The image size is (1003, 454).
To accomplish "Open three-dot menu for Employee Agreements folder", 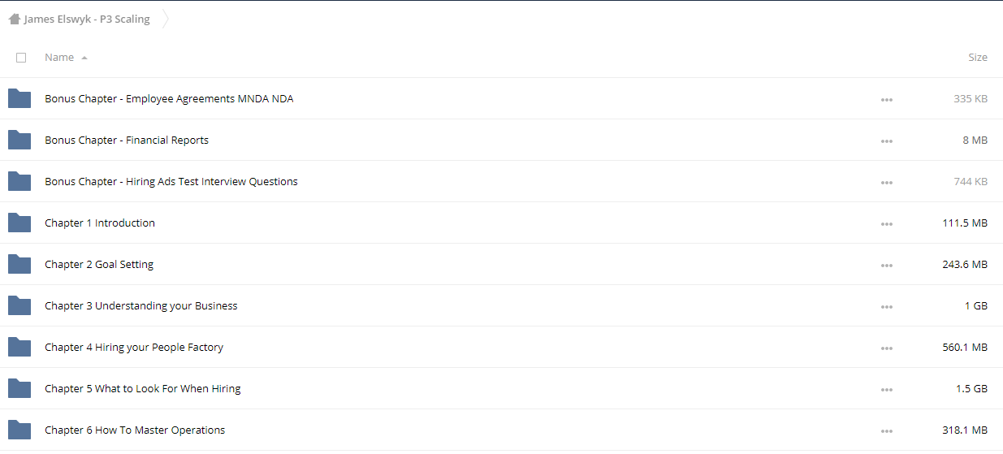I will (886, 100).
